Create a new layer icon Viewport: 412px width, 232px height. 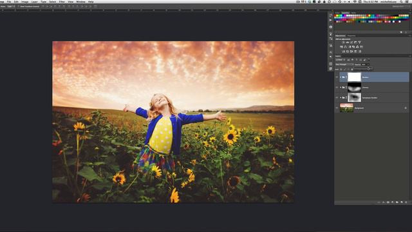pyautogui.click(x=402, y=202)
